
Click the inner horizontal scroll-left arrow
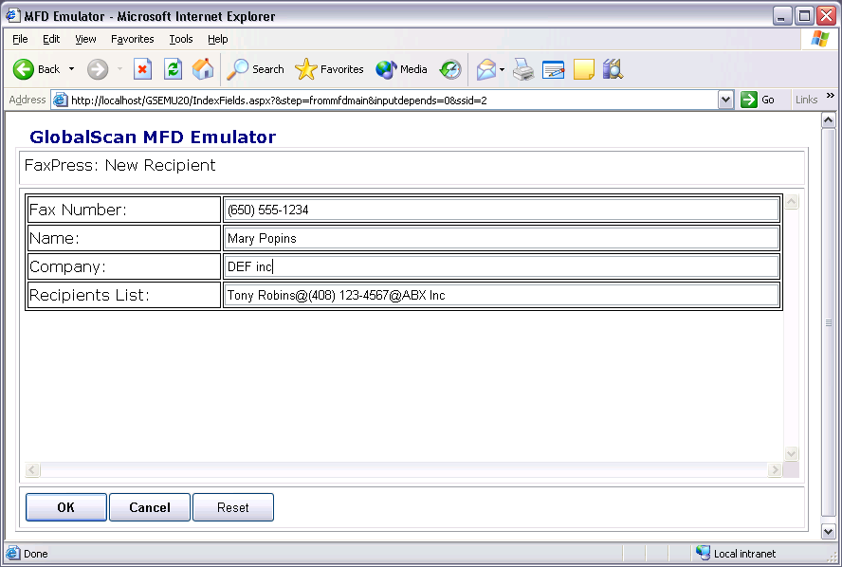(x=32, y=470)
